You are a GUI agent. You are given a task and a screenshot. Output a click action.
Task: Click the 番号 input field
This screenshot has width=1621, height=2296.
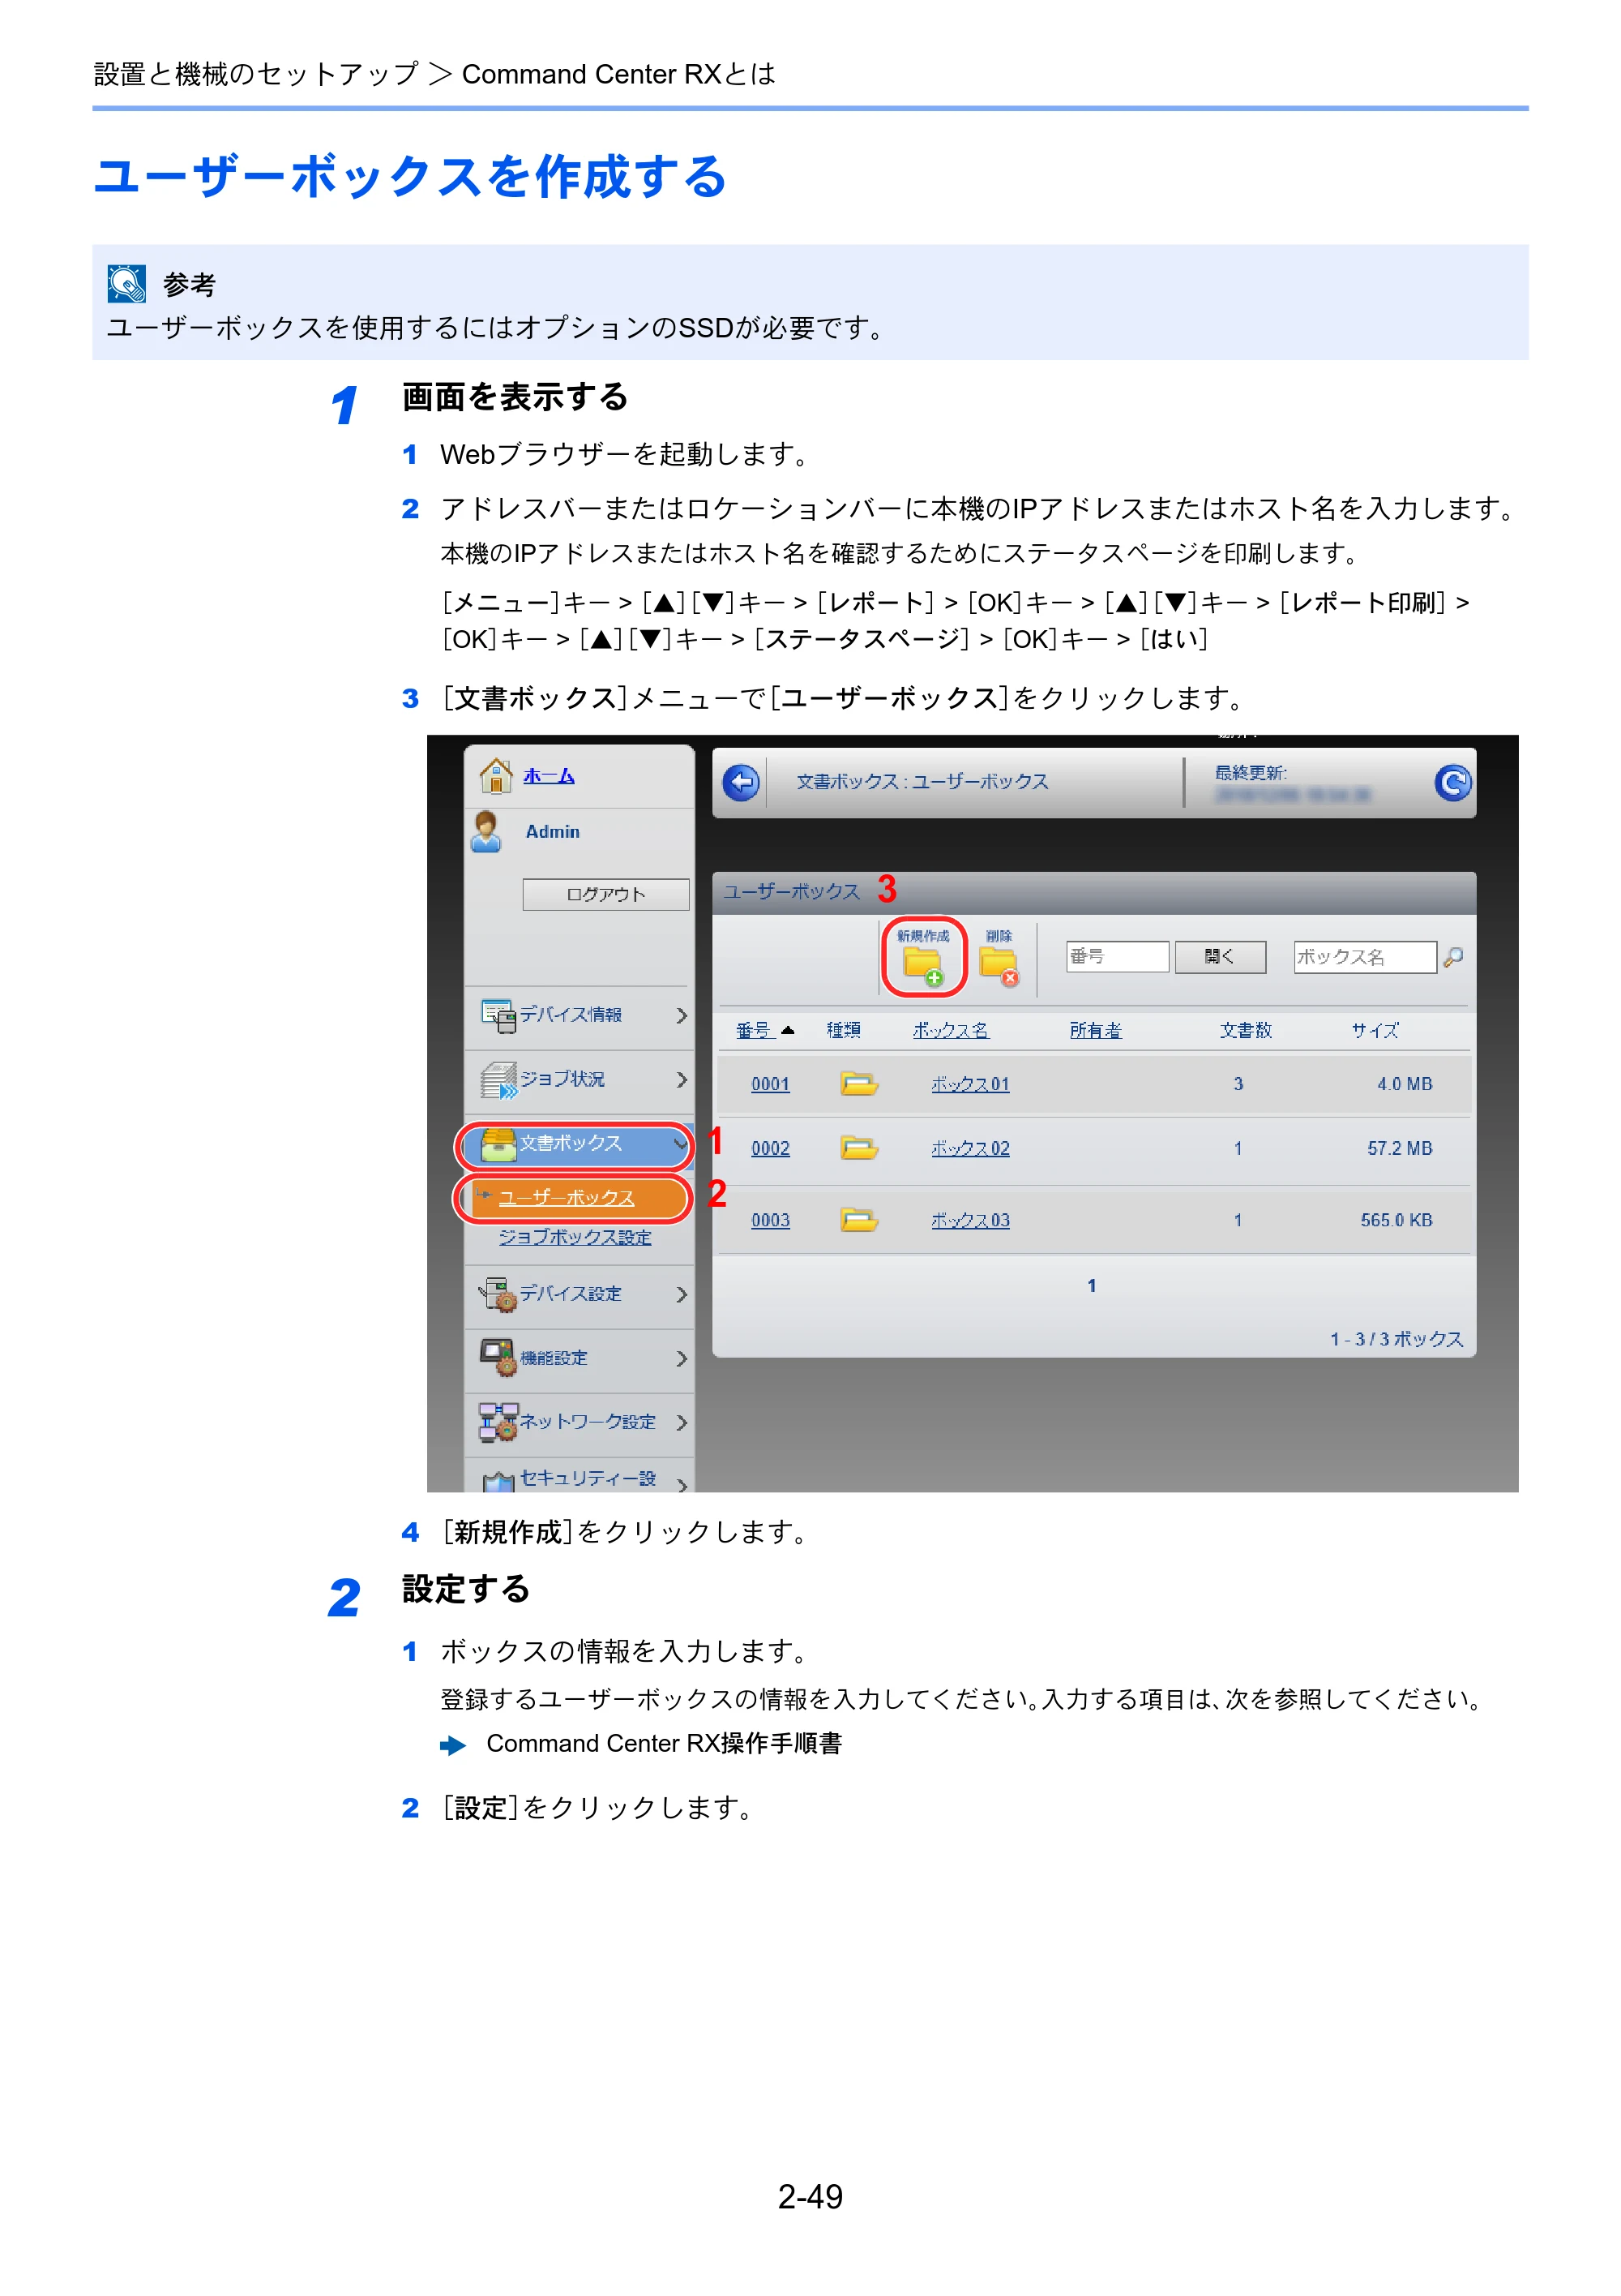(x=1118, y=957)
